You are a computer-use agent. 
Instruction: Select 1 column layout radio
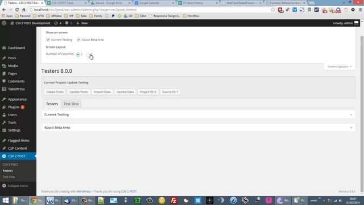(x=78, y=55)
